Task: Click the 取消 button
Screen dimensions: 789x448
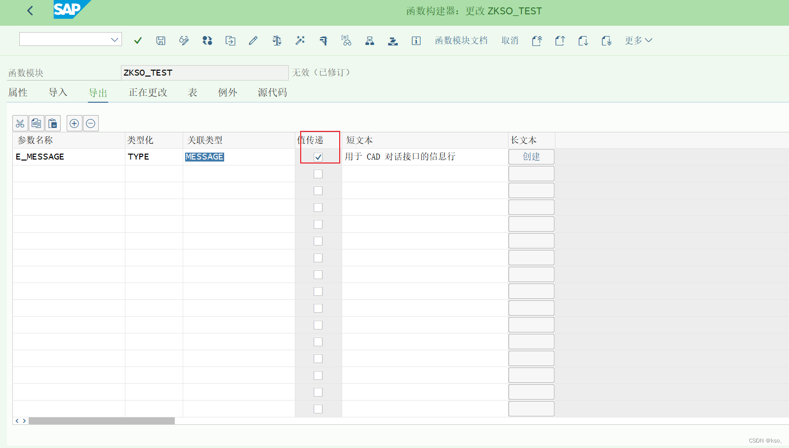Action: (x=510, y=41)
